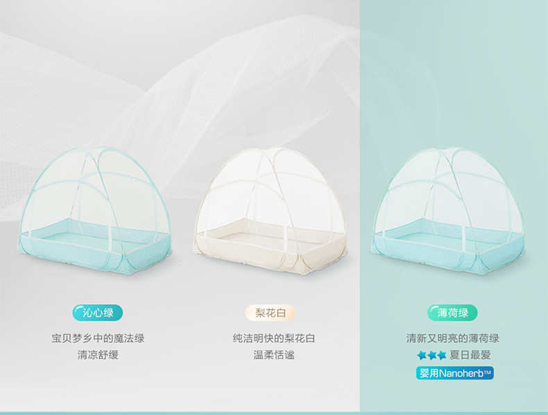Image resolution: width=548 pixels, height=415 pixels.
Task: Click the 清凉舒缓 caption
Action: pyautogui.click(x=98, y=355)
